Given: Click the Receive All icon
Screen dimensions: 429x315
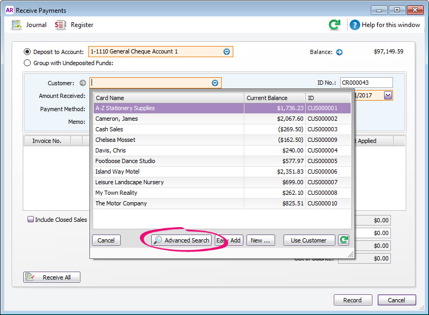Looking at the screenshot, I should click(30, 277).
